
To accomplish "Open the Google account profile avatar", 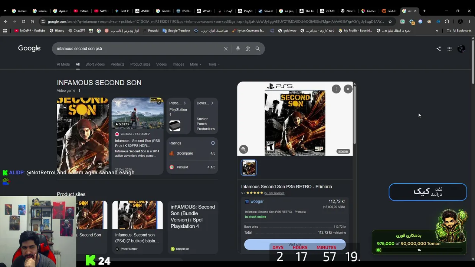I will [x=461, y=49].
